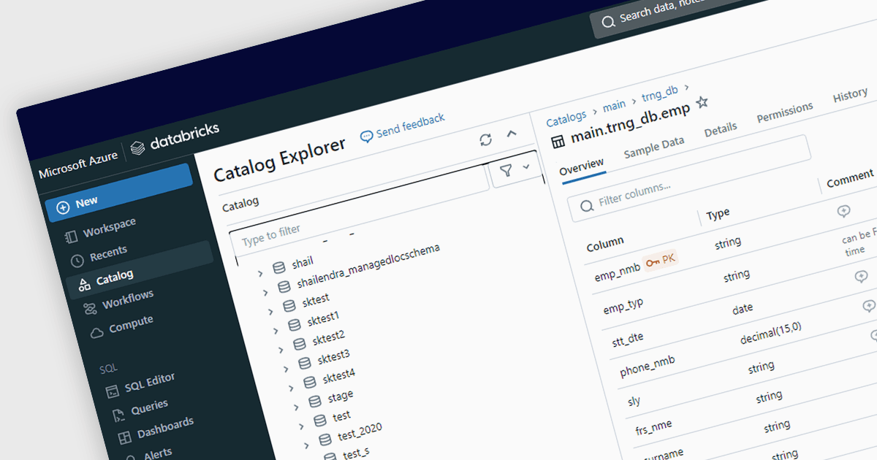
Task: Switch to the Details tab
Action: [721, 129]
